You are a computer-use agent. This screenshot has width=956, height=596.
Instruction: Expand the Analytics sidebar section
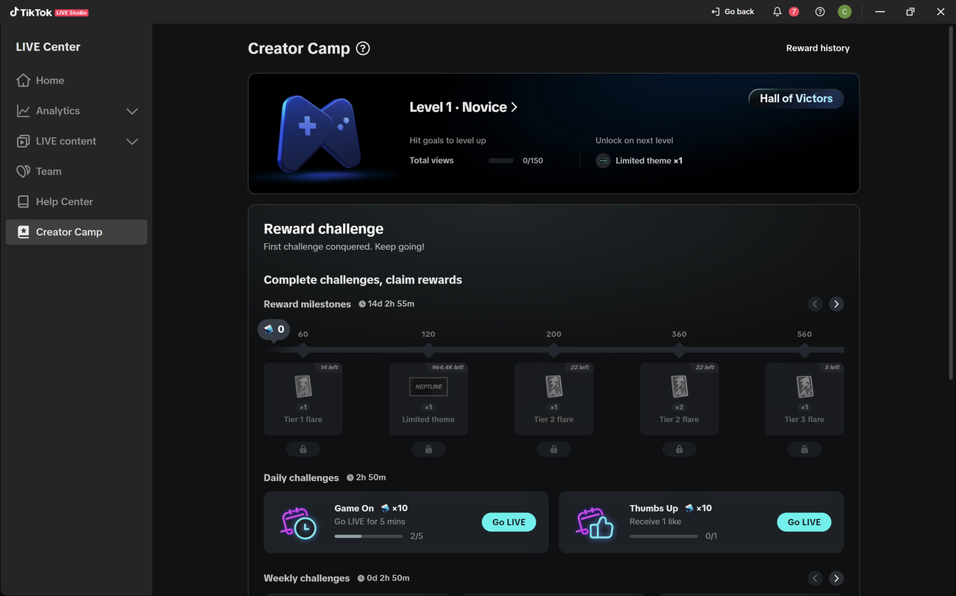pos(132,111)
